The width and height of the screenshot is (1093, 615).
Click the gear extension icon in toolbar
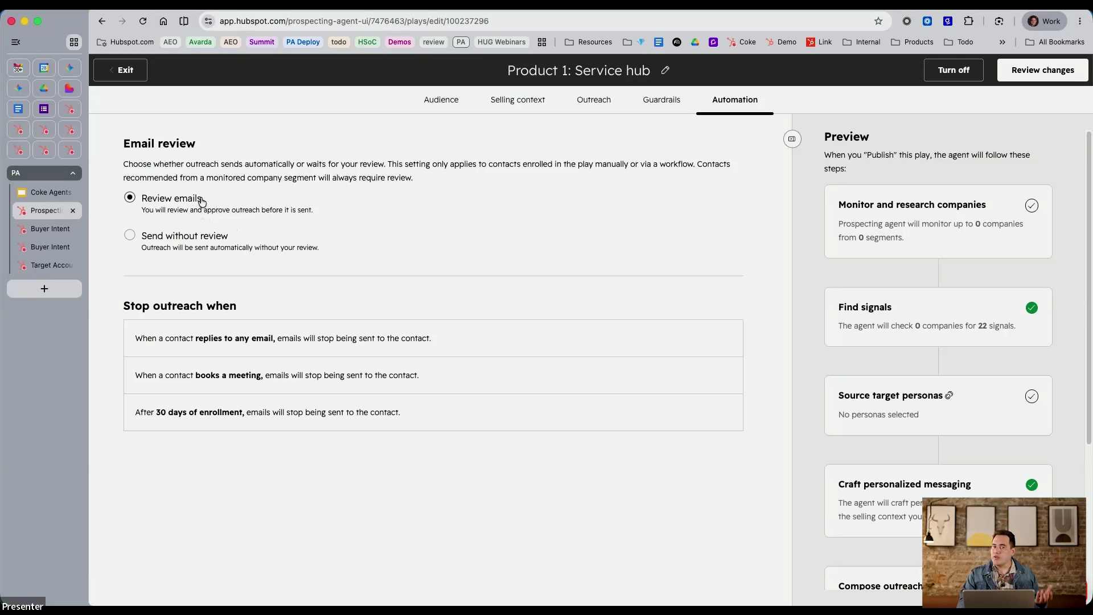coord(907,21)
